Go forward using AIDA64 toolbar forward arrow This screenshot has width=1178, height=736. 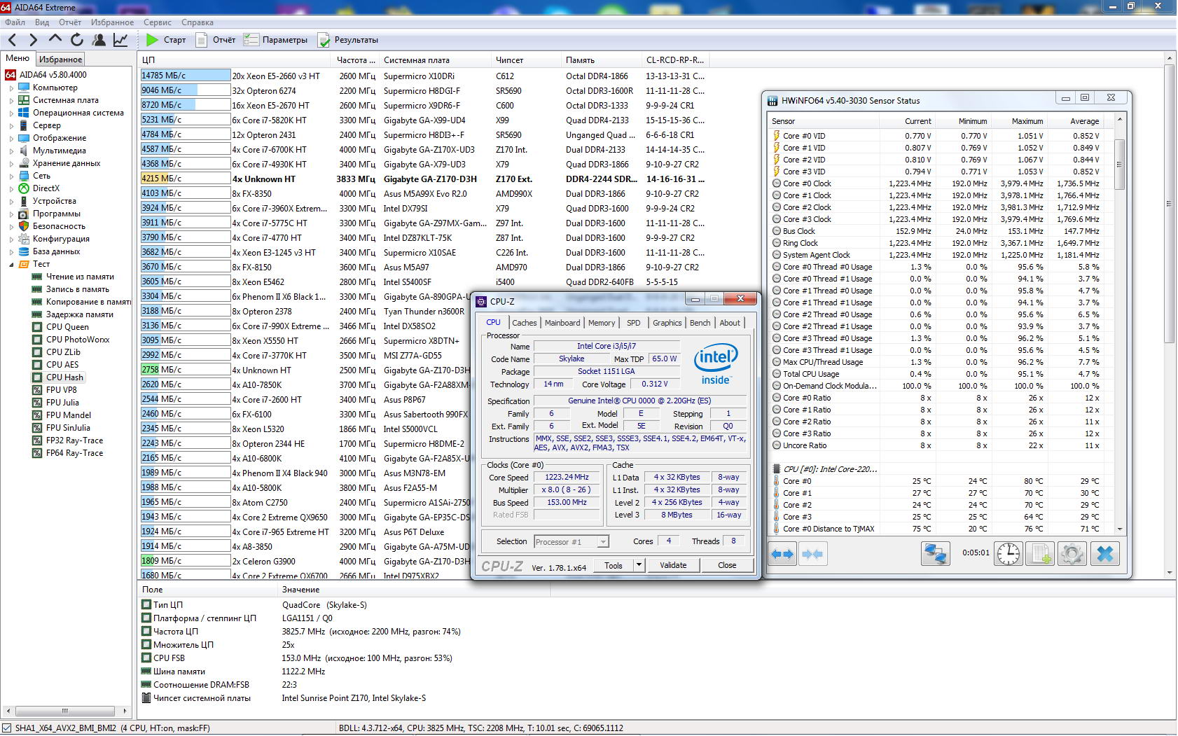33,40
